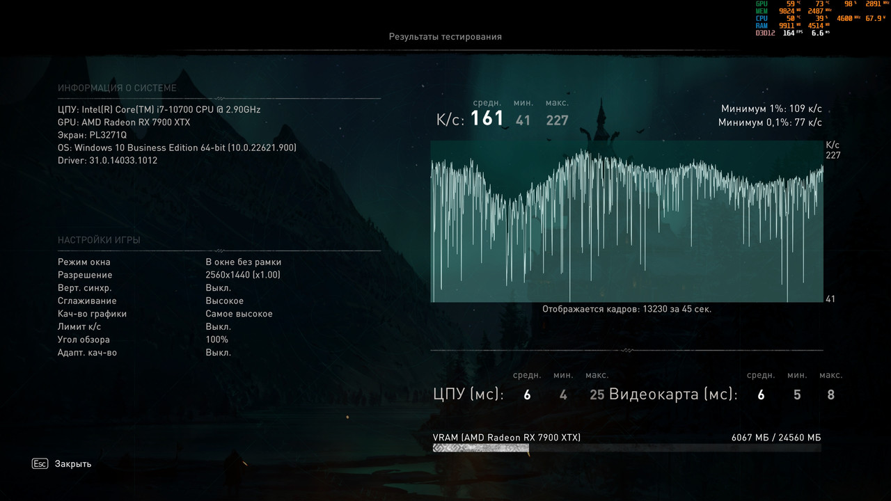This screenshot has width=891, height=501.
Task: Click the 'Экран: PL3271Q' line
Action: [x=93, y=135]
